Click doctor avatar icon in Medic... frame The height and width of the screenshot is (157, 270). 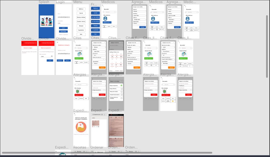[x=188, y=19]
